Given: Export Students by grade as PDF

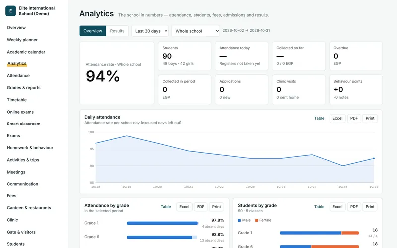Looking at the screenshot, I should pos(354,207).
